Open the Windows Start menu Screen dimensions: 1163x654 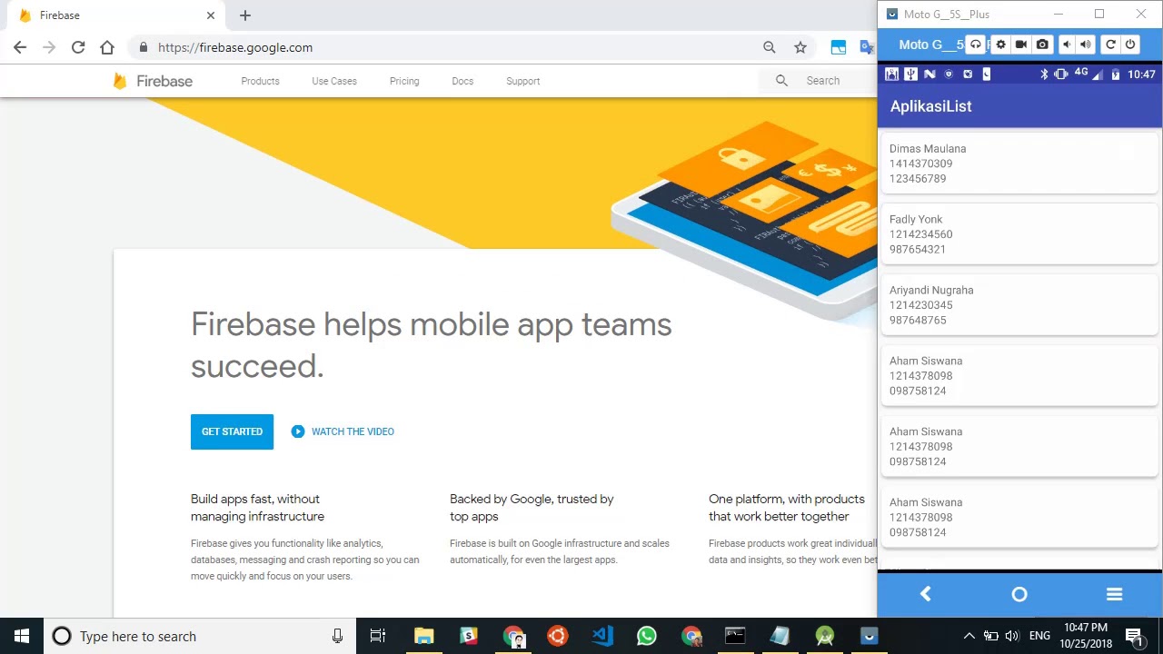coord(22,636)
